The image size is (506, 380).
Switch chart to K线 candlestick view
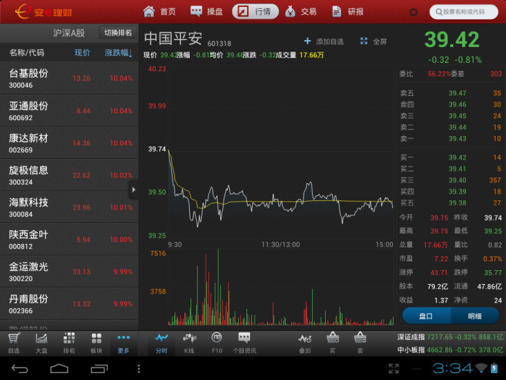click(x=188, y=343)
